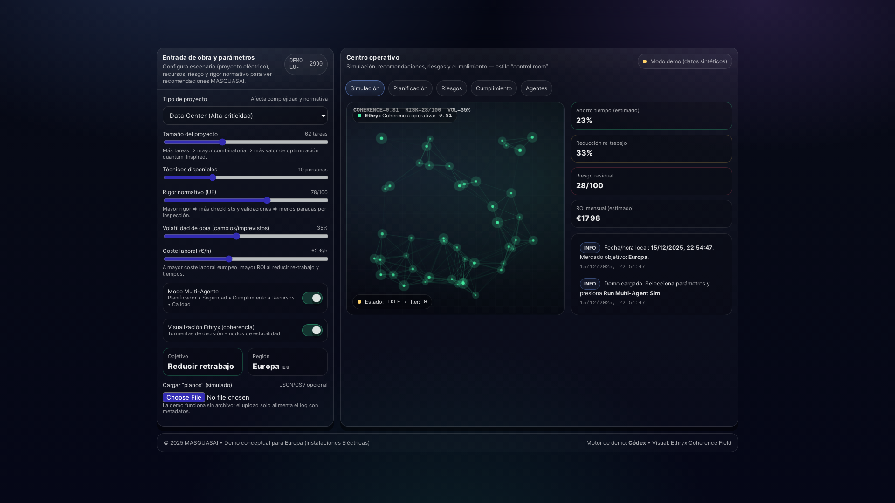Adjust the Técnicos disponibles slider

point(246,177)
